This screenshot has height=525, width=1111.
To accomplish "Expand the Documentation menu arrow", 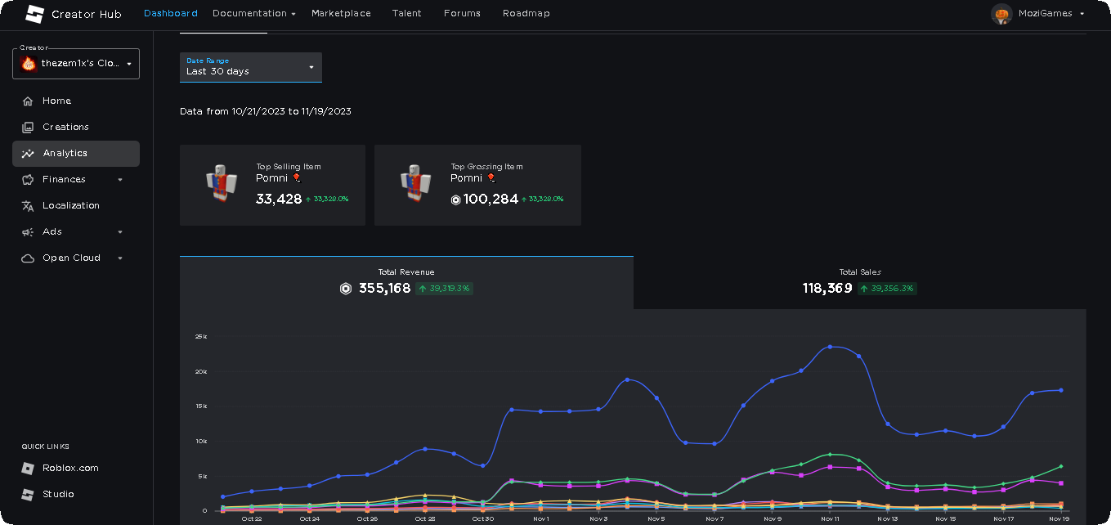I will (x=293, y=14).
